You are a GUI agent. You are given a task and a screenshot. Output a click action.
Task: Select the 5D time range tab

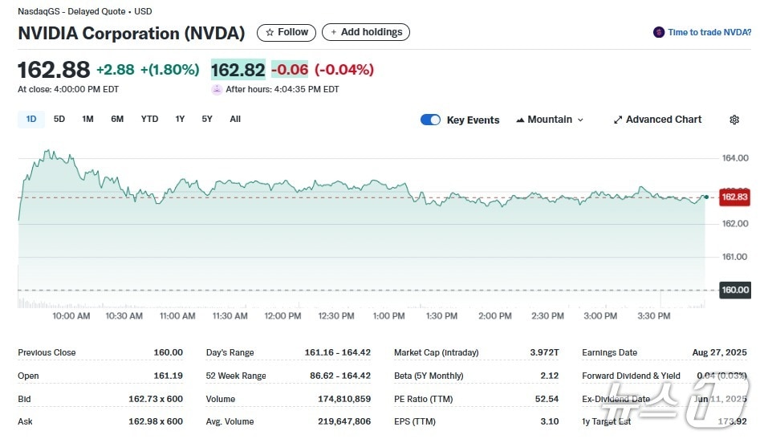(59, 119)
